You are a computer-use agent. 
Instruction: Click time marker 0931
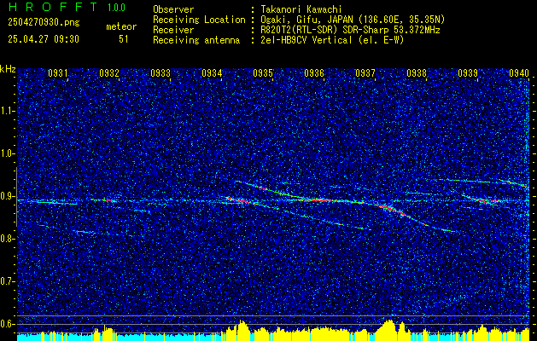point(58,72)
